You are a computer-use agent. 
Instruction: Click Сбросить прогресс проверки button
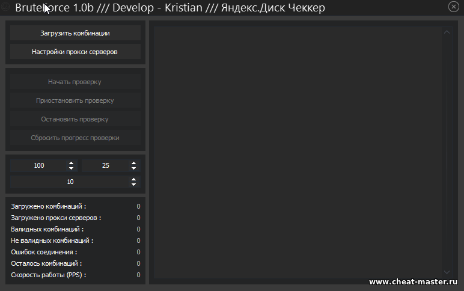pyautogui.click(x=75, y=138)
